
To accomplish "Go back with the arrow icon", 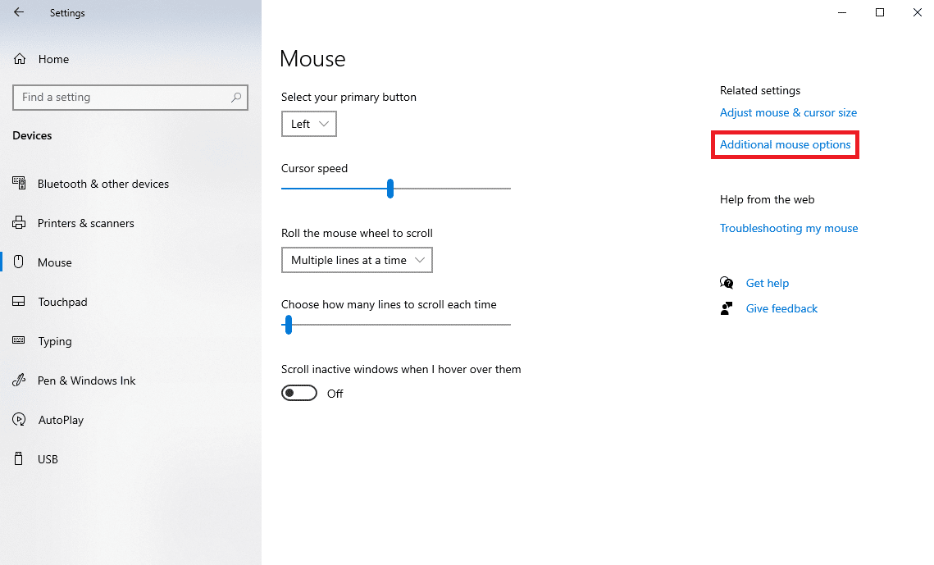I will (19, 12).
